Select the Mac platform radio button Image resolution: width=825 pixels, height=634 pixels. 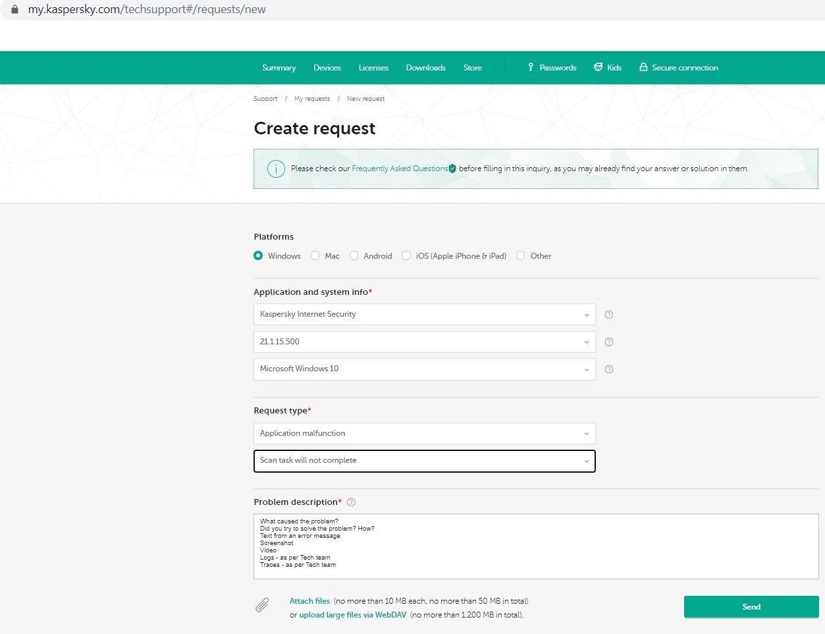point(315,255)
